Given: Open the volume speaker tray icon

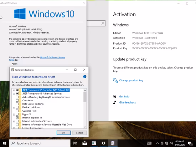Looking at the screenshot, I should tap(171, 143).
